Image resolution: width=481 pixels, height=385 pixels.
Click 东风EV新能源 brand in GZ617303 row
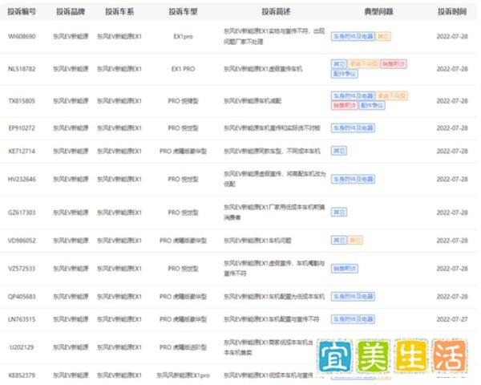coord(71,213)
